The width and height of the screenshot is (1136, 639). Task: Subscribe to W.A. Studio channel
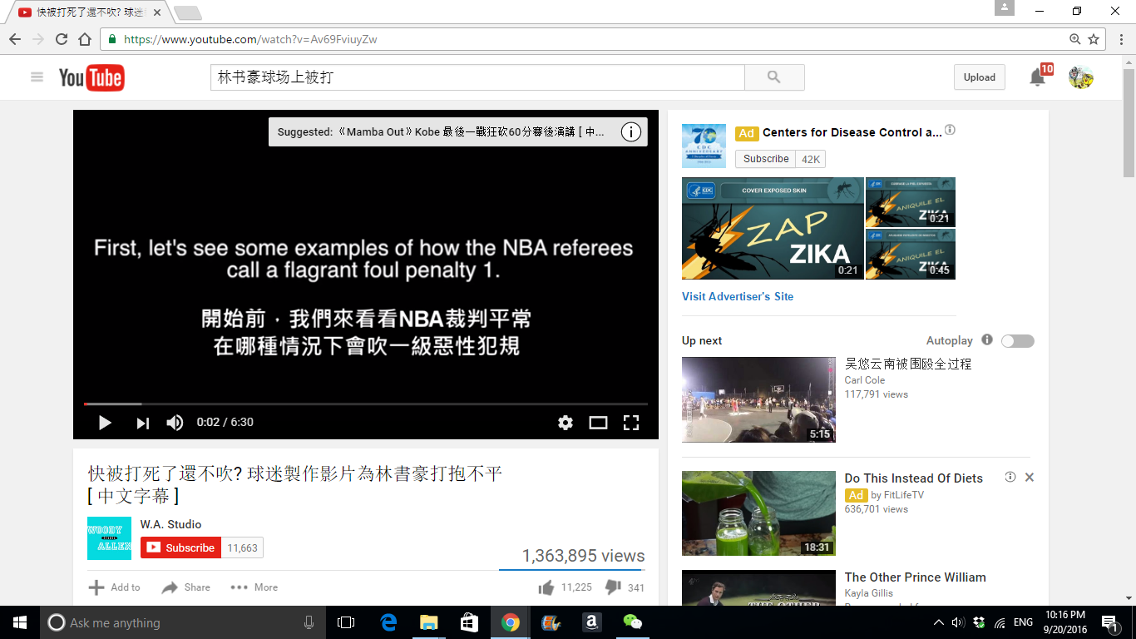point(180,547)
